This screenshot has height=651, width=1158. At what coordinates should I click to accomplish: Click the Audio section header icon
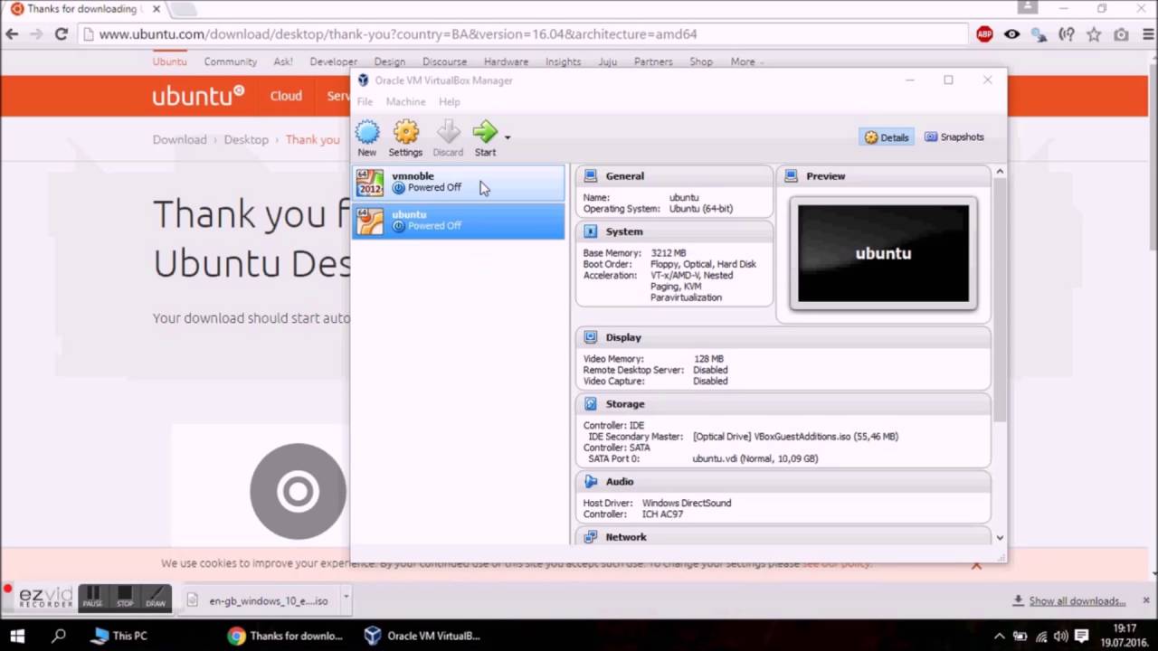coord(591,482)
